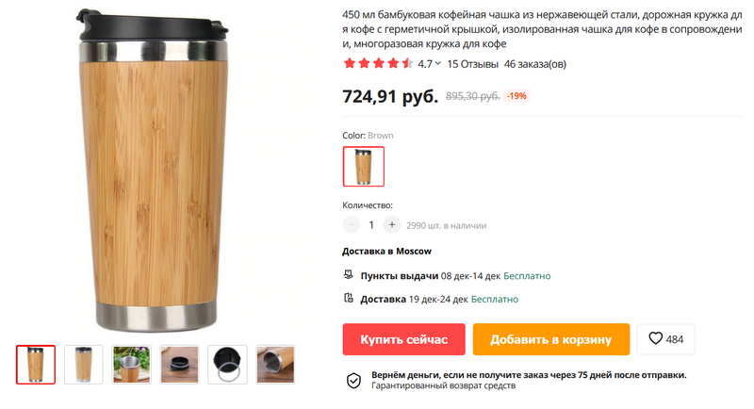This screenshot has height=409, width=754.
Task: View last thumbnail showing mug interior
Action: (x=275, y=365)
